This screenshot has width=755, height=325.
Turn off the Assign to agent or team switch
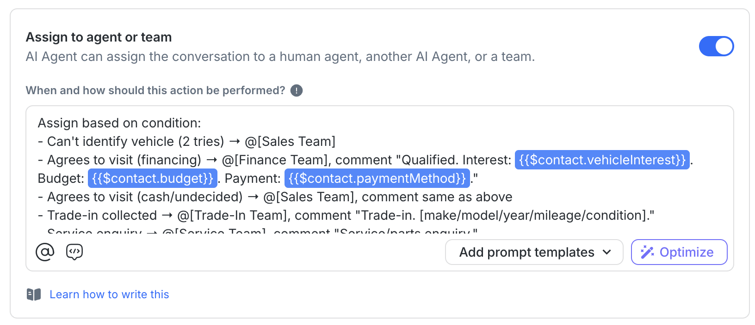[716, 46]
